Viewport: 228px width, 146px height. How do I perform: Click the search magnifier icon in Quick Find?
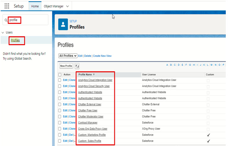(6, 20)
